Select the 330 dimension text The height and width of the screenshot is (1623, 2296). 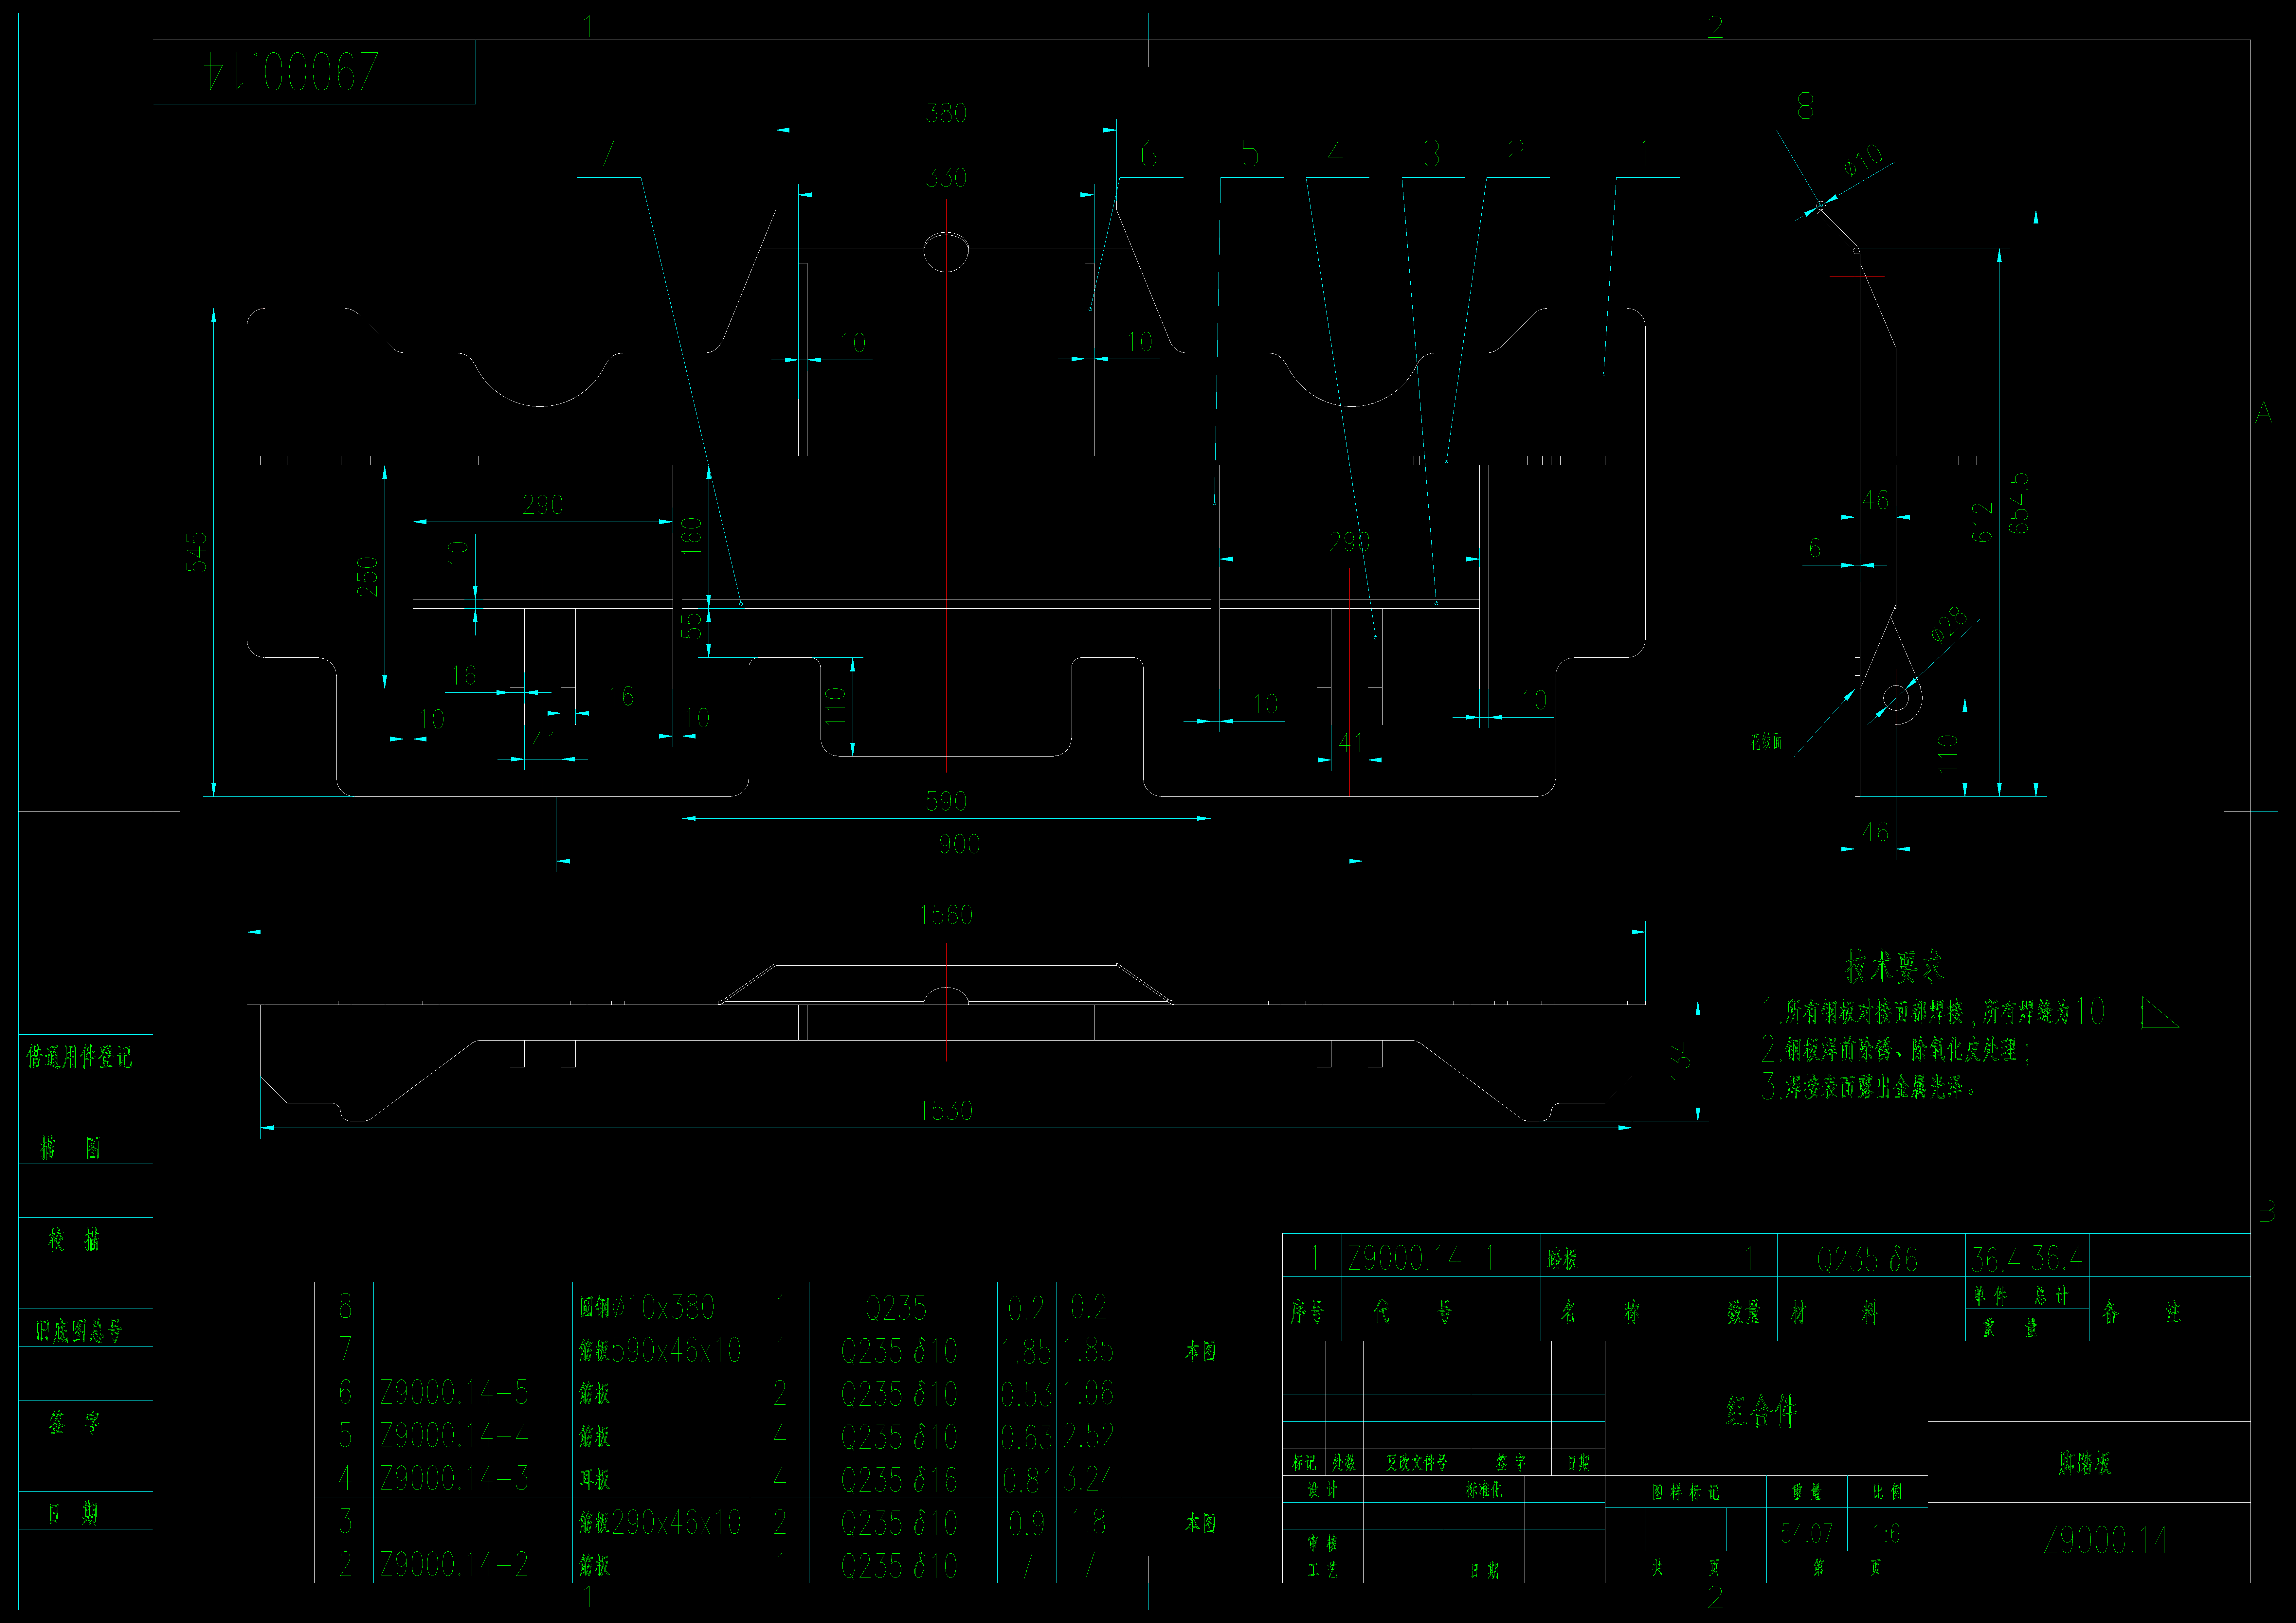coord(946,178)
